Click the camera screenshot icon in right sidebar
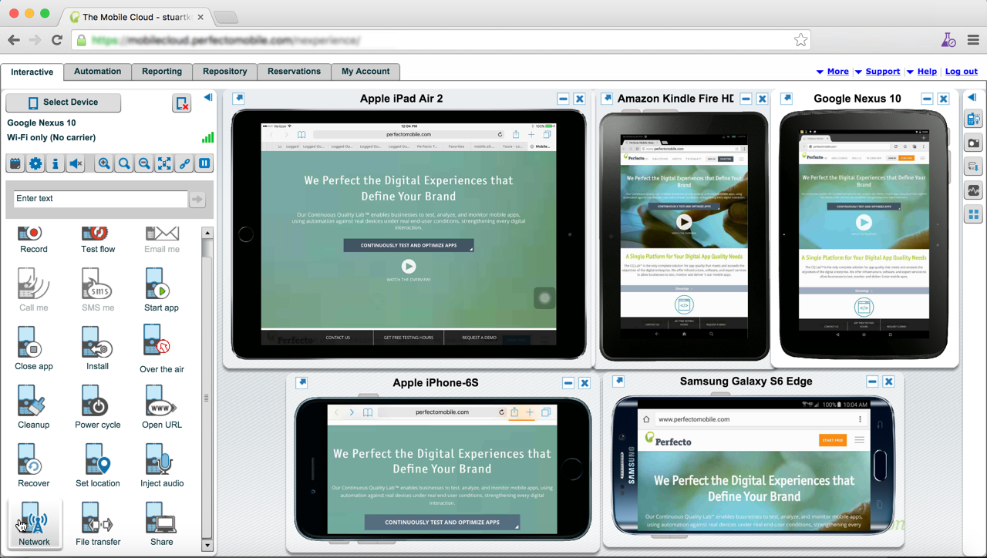This screenshot has height=558, width=987. (x=973, y=143)
